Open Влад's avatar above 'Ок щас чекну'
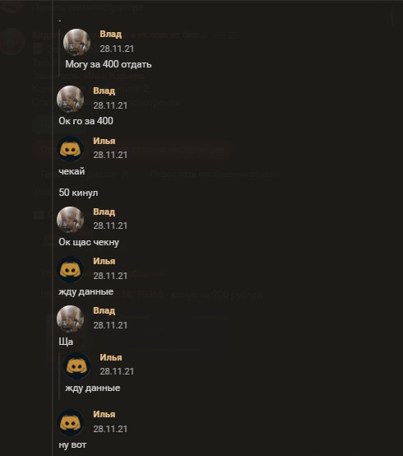Screen dimensions: 403x456 coord(70,220)
